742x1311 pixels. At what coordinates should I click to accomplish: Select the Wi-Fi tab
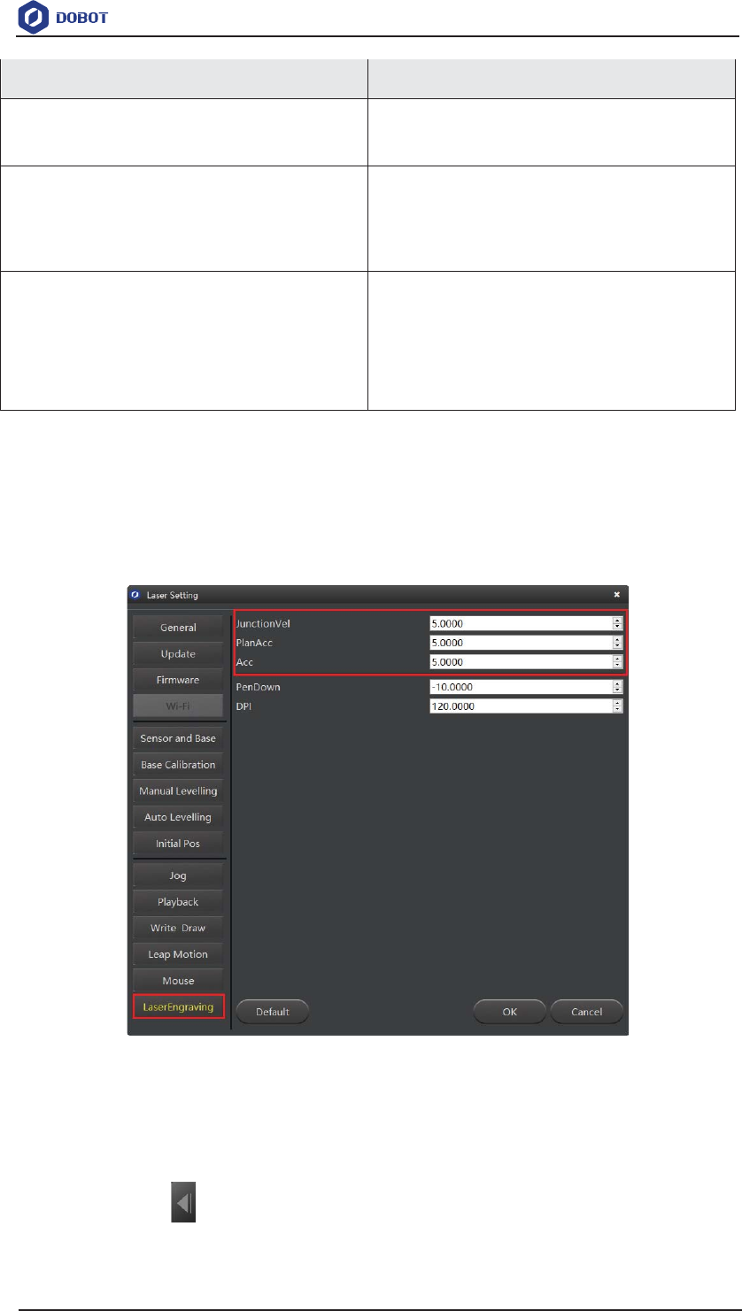coord(178,706)
